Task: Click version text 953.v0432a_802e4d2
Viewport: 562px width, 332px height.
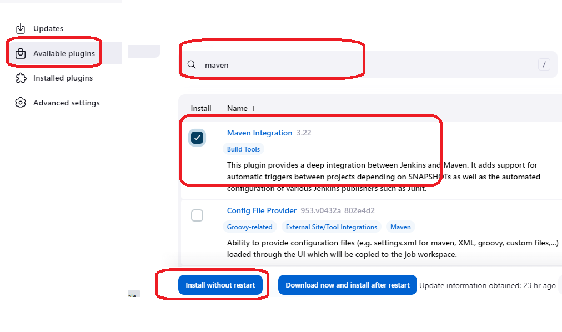Action: coord(338,210)
